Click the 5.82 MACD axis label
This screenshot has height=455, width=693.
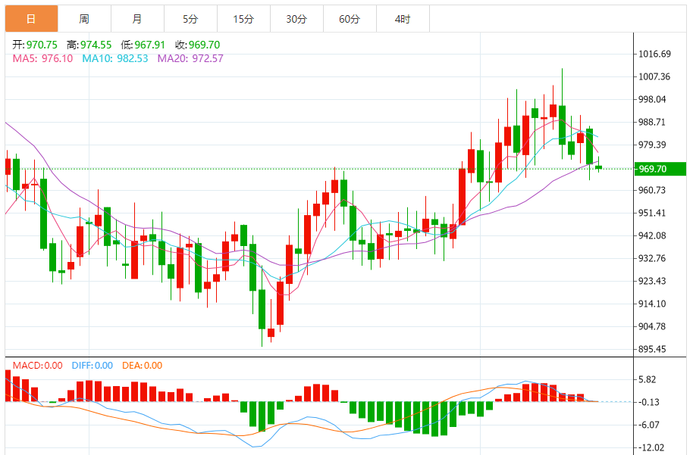648,379
